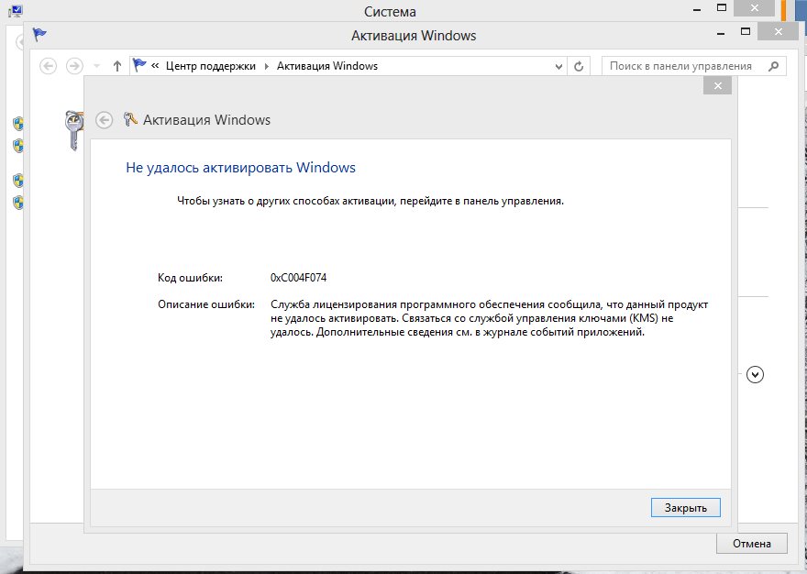Go back using the dialog's back arrow

click(104, 120)
